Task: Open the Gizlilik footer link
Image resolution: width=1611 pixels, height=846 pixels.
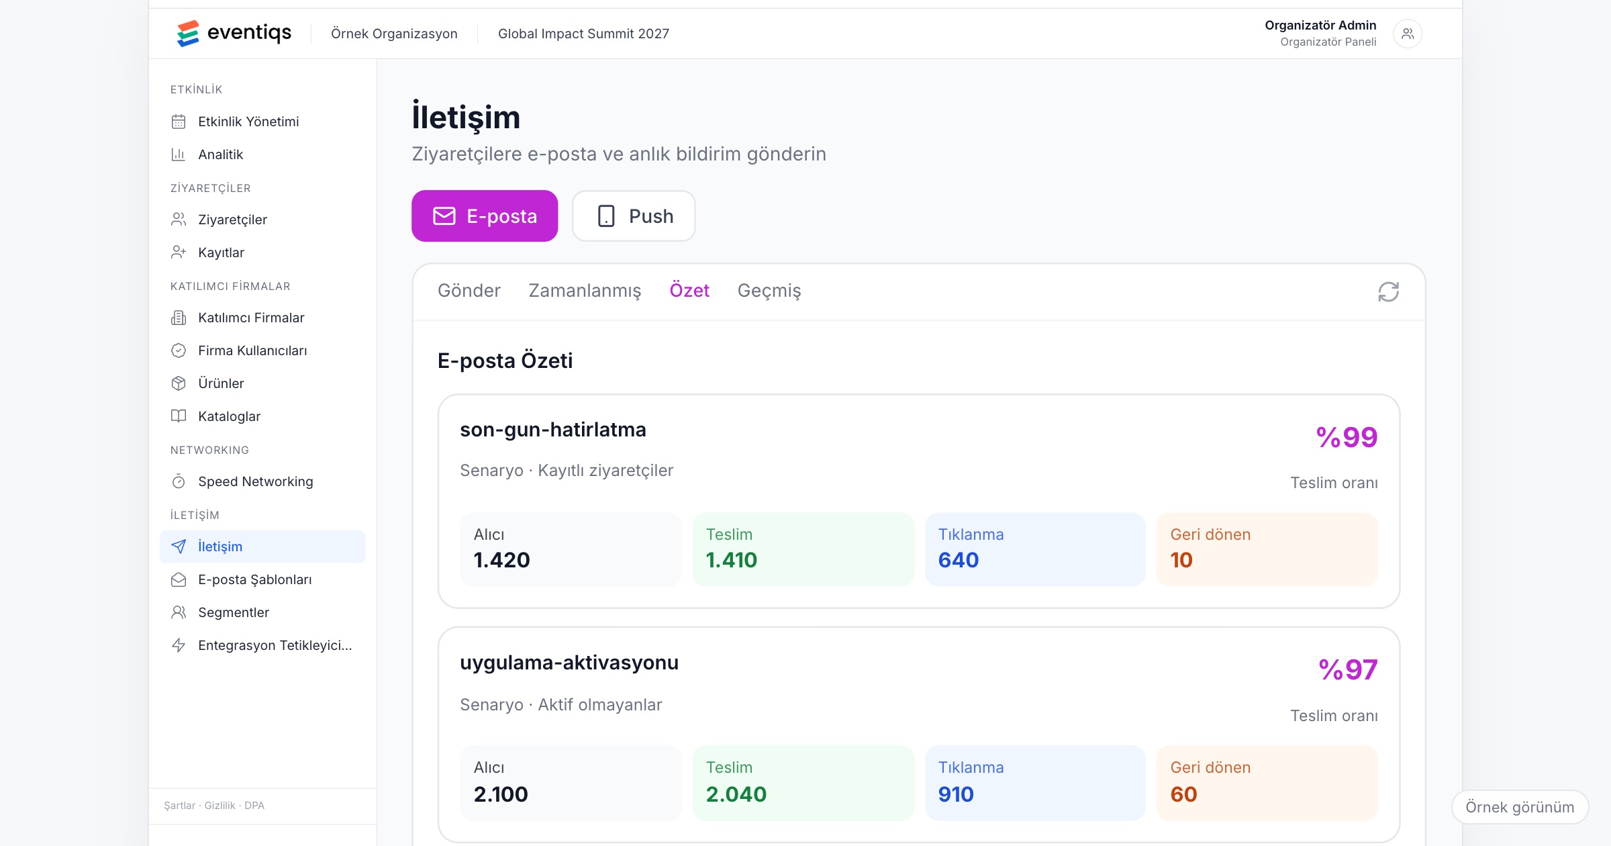Action: coord(220,806)
